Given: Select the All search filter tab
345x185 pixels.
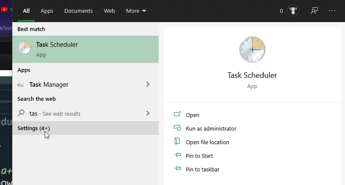Looking at the screenshot, I should (x=26, y=11).
